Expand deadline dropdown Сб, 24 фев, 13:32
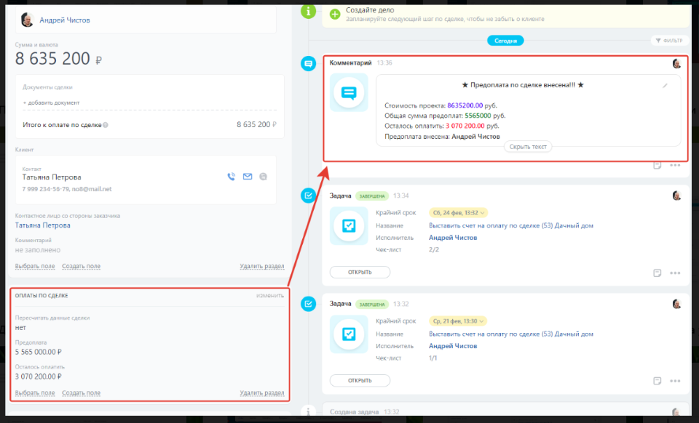The height and width of the screenshot is (423, 699). coord(457,213)
